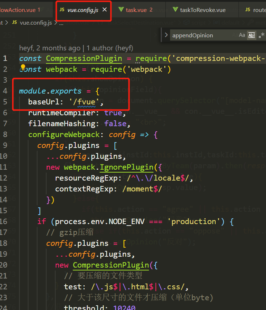The image size is (266, 310).
Task: Click the lightbulb code action icon
Action: coord(23,67)
